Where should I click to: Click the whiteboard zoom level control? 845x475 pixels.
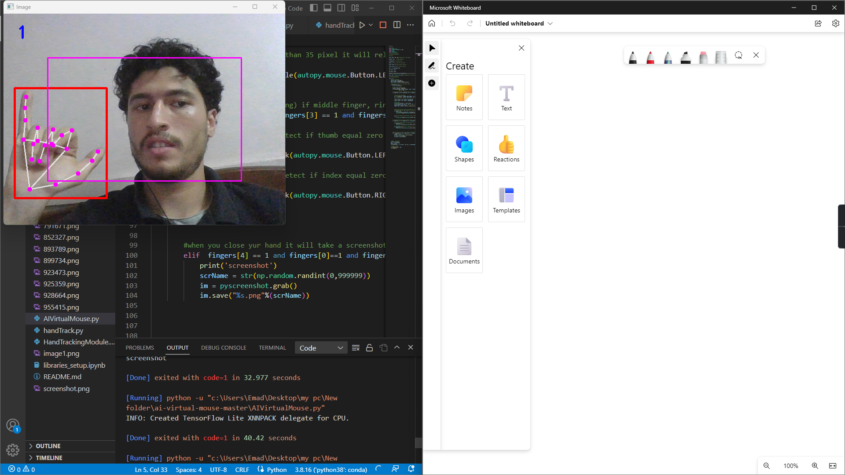(790, 466)
